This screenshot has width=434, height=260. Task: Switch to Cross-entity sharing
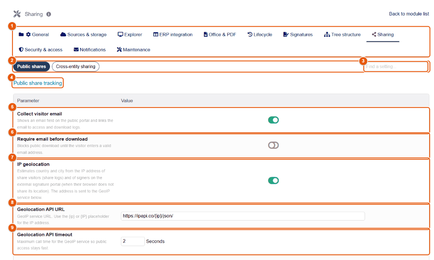click(x=76, y=67)
